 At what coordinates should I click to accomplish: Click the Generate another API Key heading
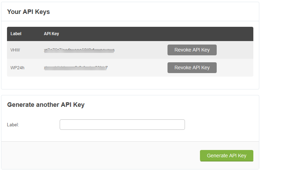point(46,105)
